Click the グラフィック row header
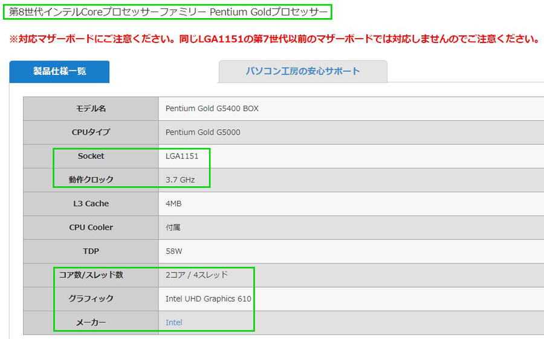Image resolution: width=544 pixels, height=339 pixels. tap(91, 299)
